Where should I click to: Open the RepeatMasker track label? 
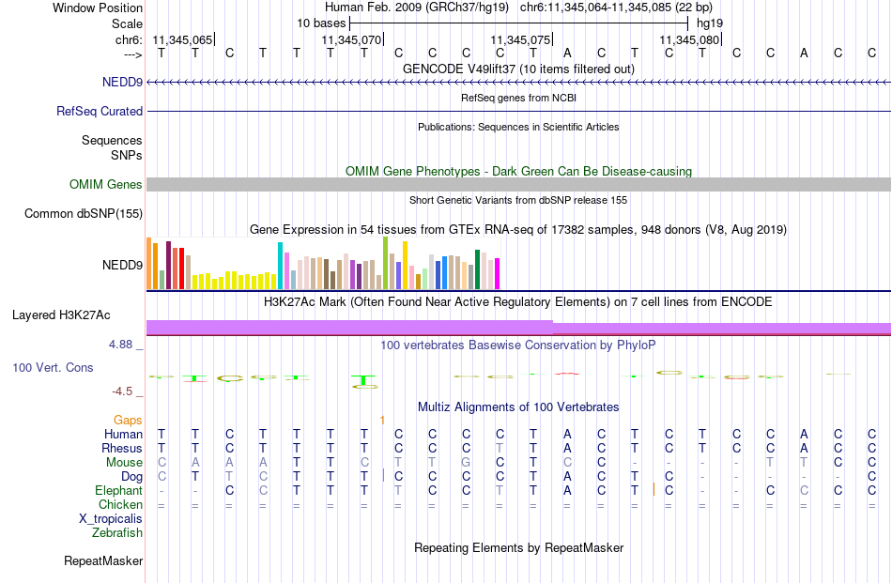pyautogui.click(x=103, y=560)
